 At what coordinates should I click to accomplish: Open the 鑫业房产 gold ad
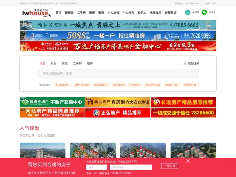pos(118,102)
